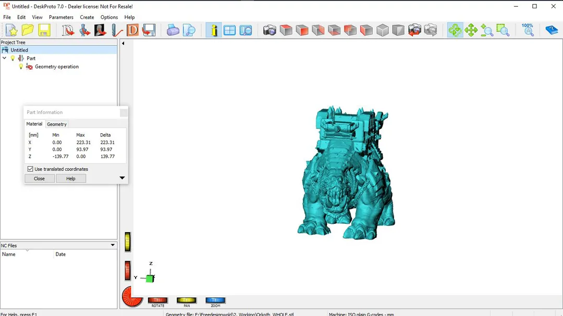Activate the green Mouse Pan arrows tool

pyautogui.click(x=471, y=30)
